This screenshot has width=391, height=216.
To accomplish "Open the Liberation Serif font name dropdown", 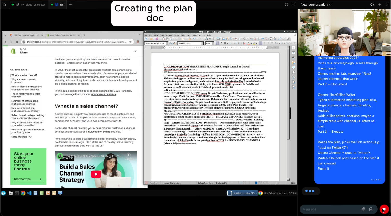I will (x=202, y=43).
